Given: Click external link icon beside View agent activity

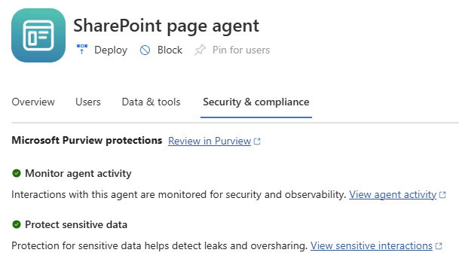Looking at the screenshot, I should click(442, 195).
